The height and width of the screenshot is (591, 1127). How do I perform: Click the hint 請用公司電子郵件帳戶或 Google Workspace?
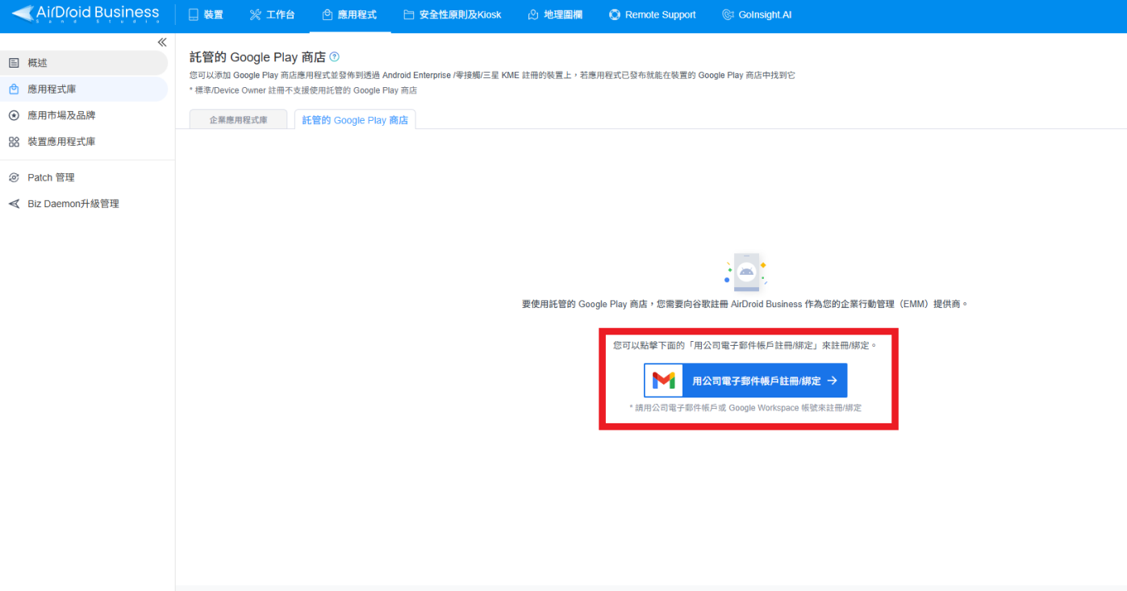click(x=745, y=408)
